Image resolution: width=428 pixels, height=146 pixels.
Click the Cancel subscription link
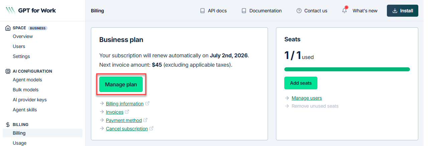tap(127, 129)
